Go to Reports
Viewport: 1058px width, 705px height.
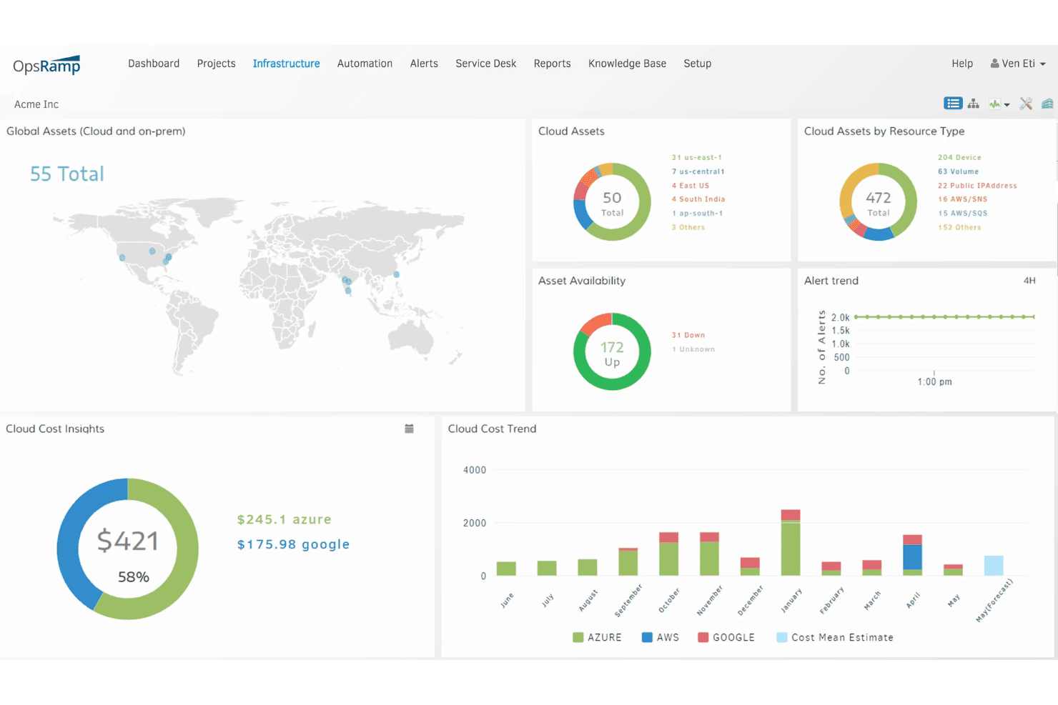point(553,64)
